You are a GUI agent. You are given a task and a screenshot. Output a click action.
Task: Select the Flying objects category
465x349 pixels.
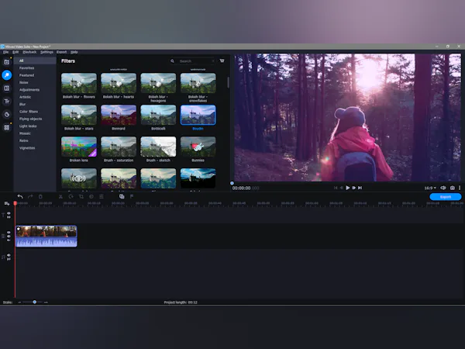pyautogui.click(x=30, y=119)
